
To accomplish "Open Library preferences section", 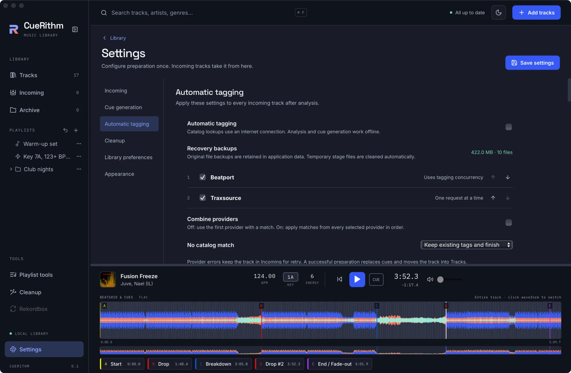I will pos(129,157).
